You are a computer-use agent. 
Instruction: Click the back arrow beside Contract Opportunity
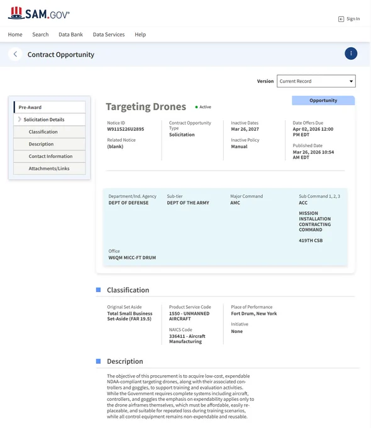point(15,54)
